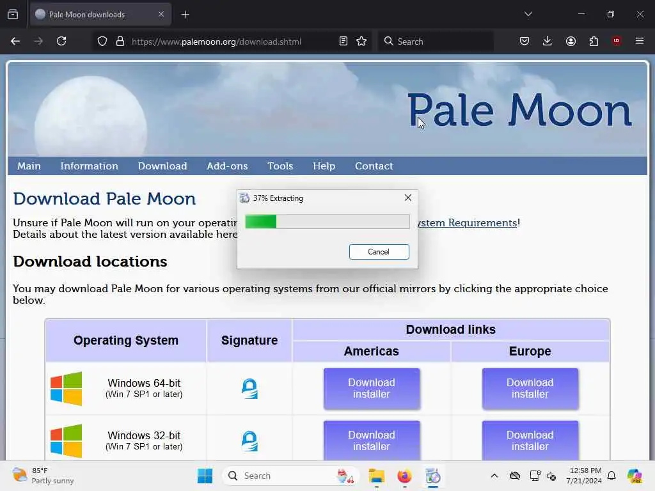This screenshot has width=655, height=491.
Task: Bookmark this page with the star
Action: pyautogui.click(x=362, y=41)
